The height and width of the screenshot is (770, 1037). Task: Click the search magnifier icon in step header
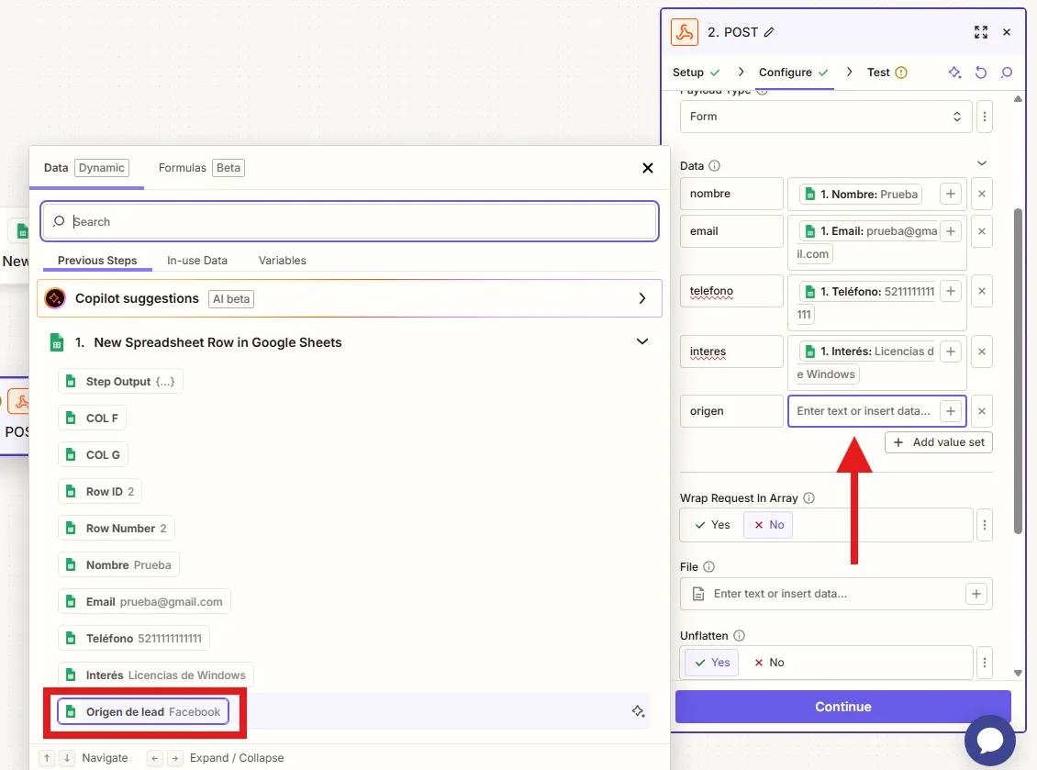[x=1007, y=73]
